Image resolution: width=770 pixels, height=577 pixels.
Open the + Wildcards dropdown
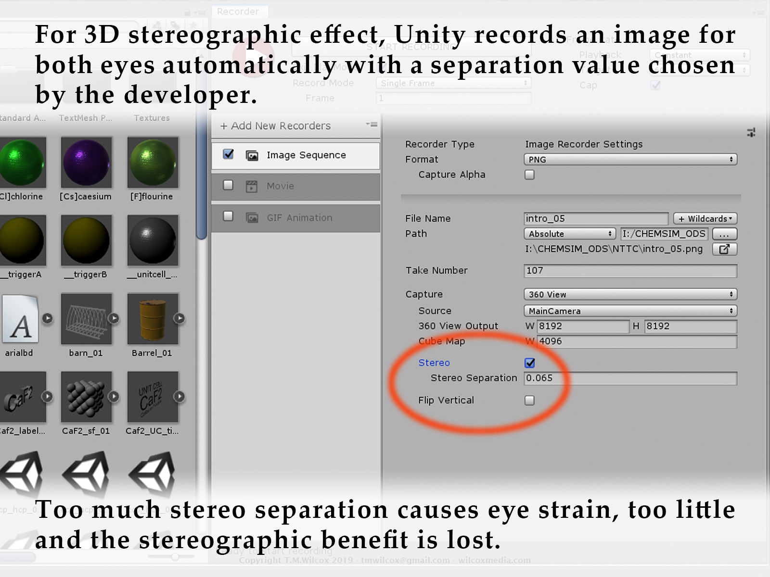tap(705, 218)
